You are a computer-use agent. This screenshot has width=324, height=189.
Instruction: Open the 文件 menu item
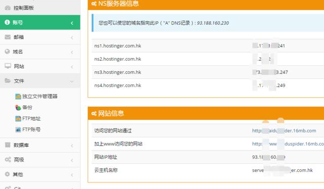pos(40,81)
